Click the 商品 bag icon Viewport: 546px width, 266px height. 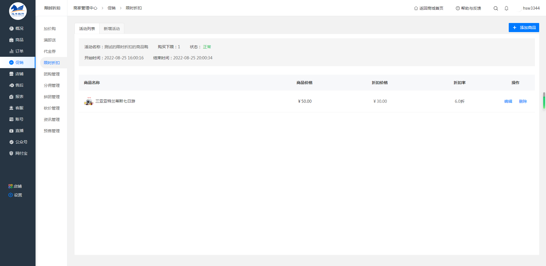(11, 40)
